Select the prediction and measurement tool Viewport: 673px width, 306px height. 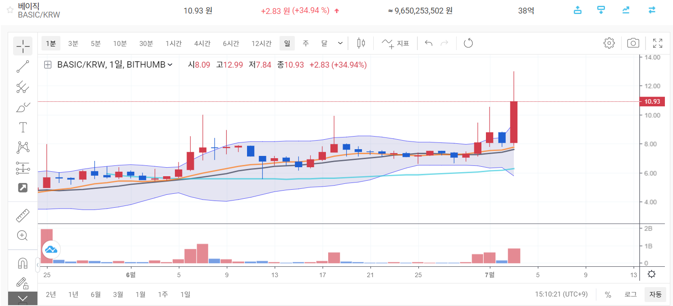click(23, 168)
